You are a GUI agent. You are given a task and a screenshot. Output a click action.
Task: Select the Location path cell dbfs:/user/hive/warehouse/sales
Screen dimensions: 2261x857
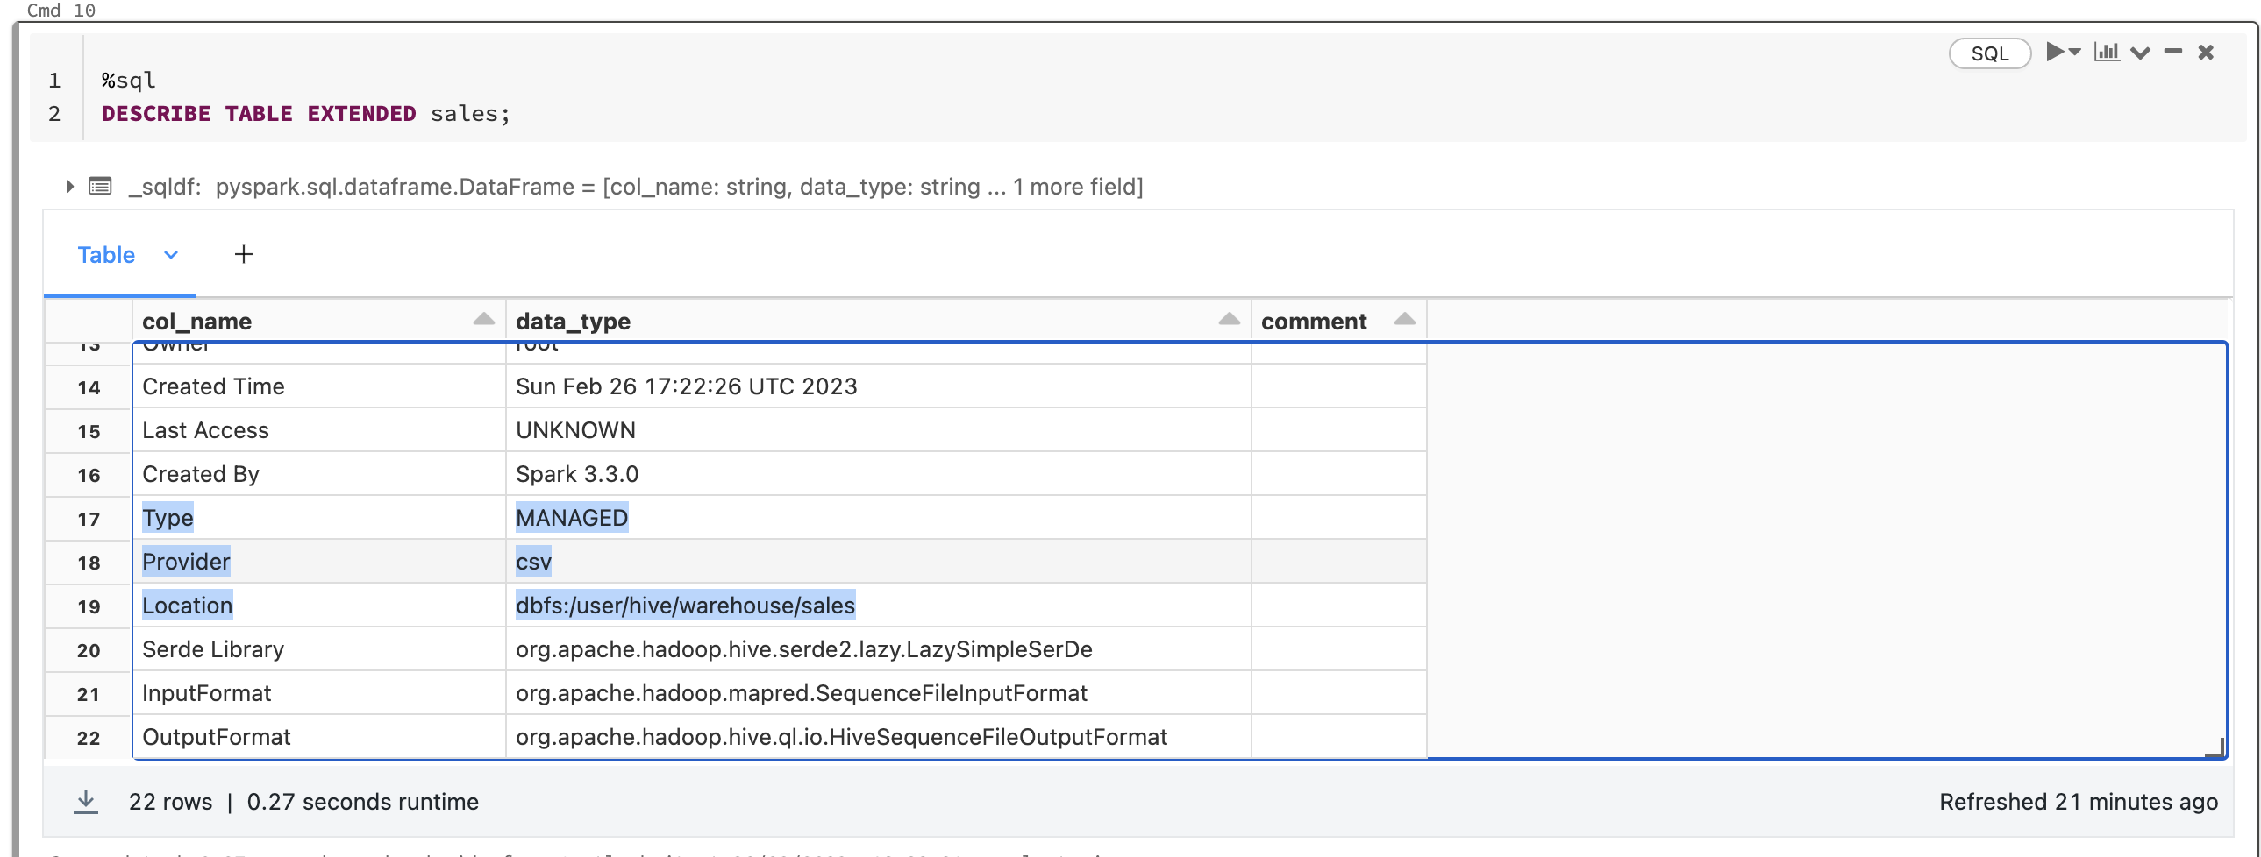coord(685,606)
